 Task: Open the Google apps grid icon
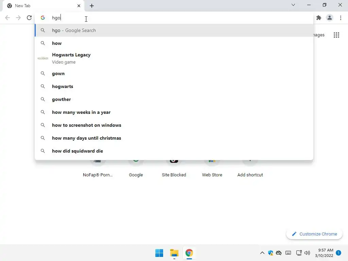336,35
